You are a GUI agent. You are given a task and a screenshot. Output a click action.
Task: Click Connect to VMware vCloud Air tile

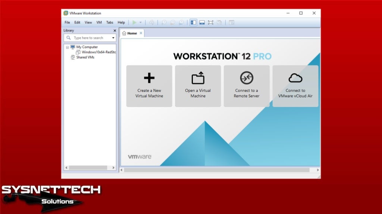click(295, 86)
